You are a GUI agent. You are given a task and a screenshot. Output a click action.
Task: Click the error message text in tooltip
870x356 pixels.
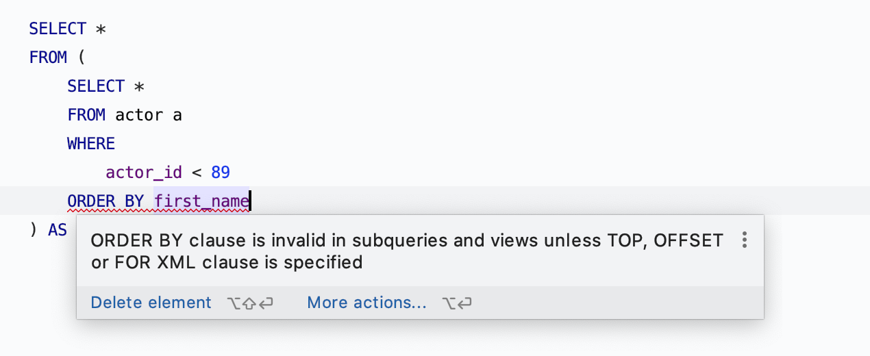(407, 251)
